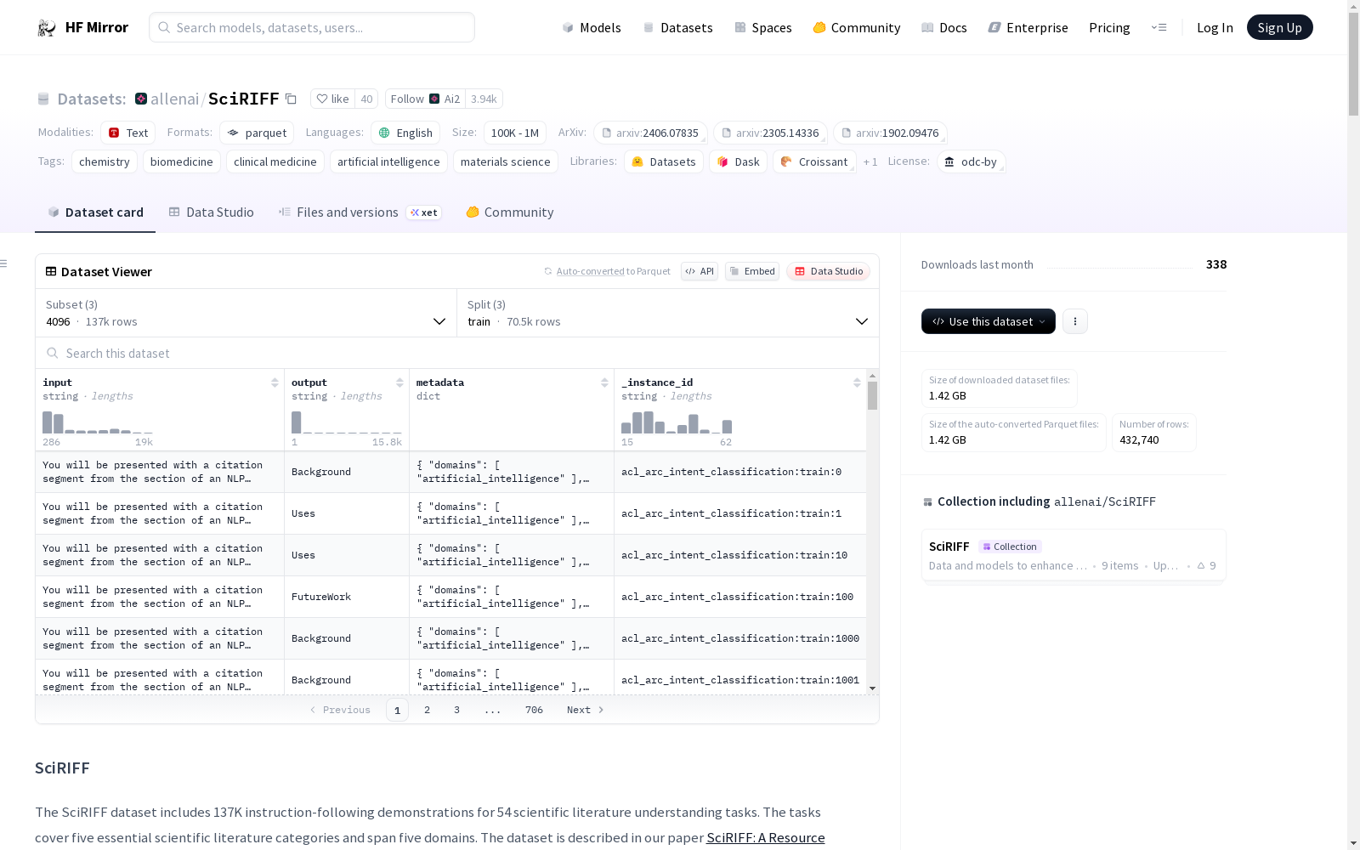
Task: Click the dataset table's scroll-down arrow
Action: pos(872,688)
